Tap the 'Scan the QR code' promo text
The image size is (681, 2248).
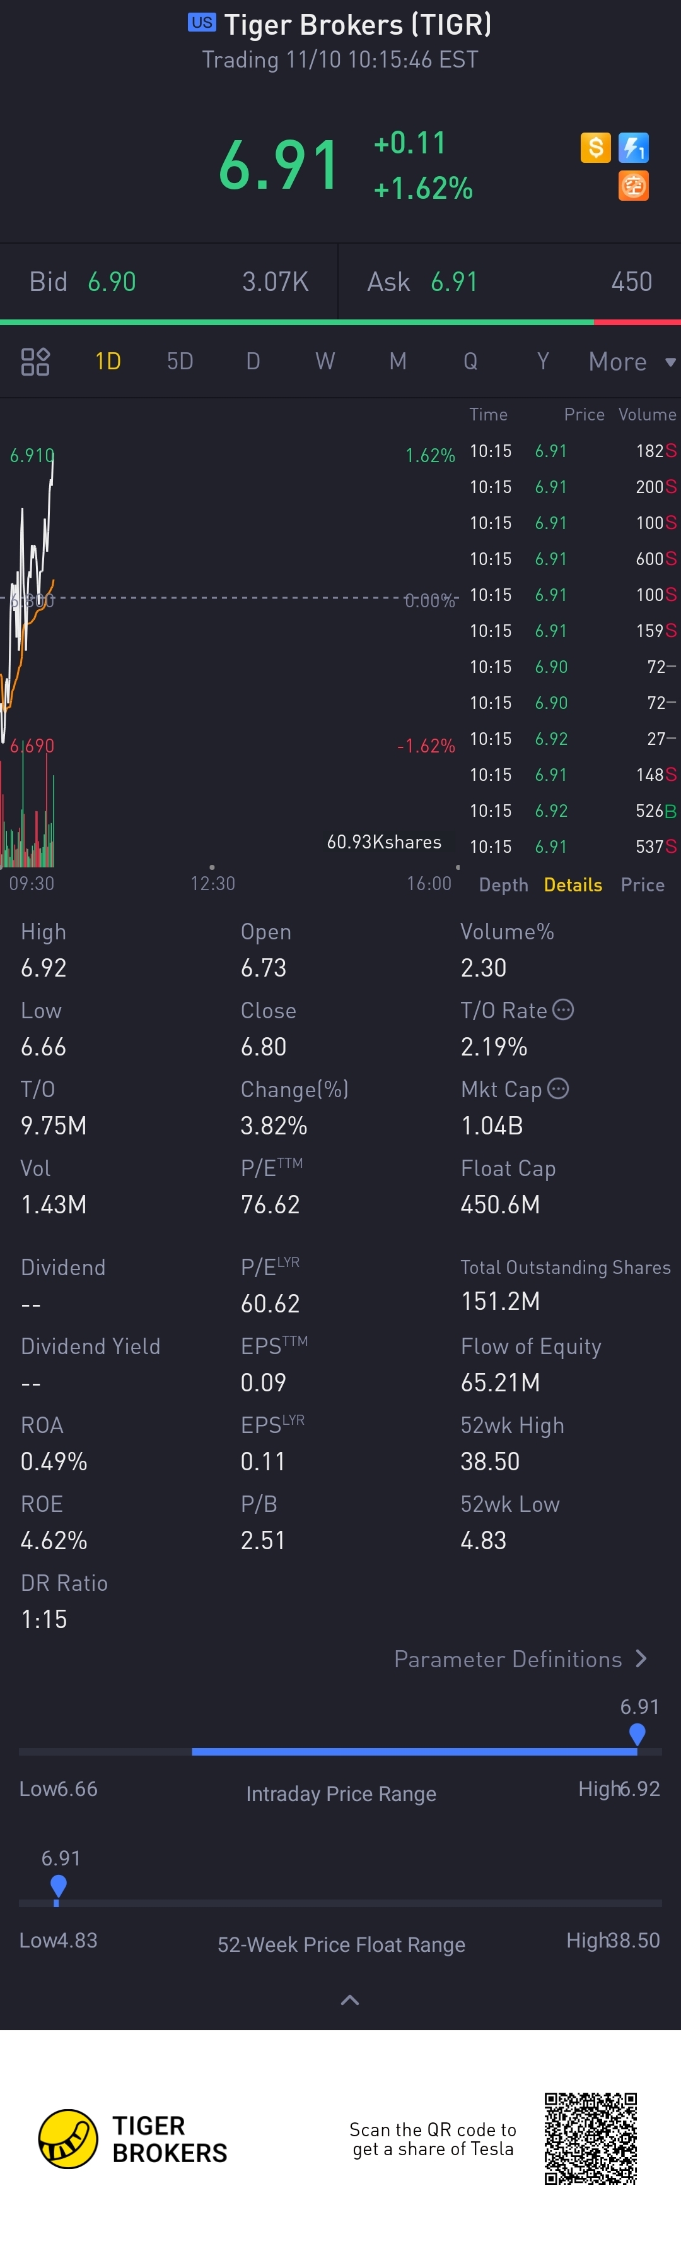(x=433, y=2139)
